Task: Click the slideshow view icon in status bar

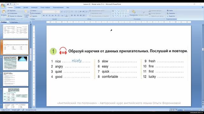Action: (176, 110)
